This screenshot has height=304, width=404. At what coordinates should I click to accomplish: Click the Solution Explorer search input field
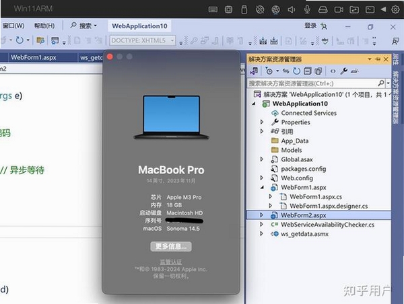point(312,83)
